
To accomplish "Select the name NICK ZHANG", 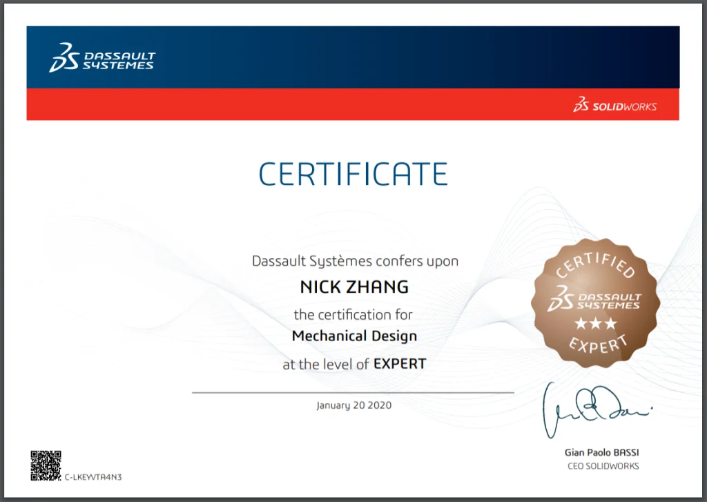I will [354, 287].
